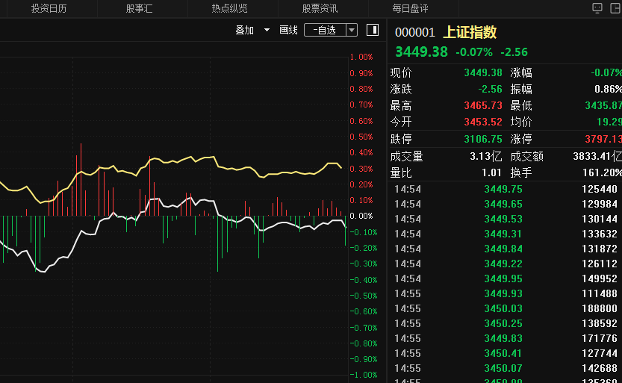Select tick row with price 3450.03

[506, 308]
